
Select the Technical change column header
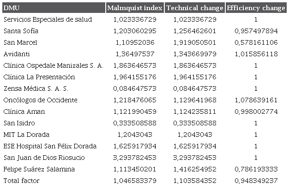(194, 8)
